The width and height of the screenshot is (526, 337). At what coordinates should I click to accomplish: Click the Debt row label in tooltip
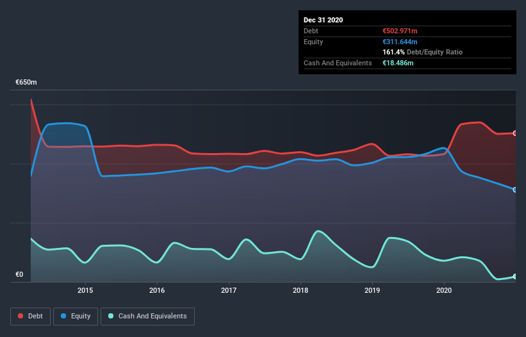(311, 31)
